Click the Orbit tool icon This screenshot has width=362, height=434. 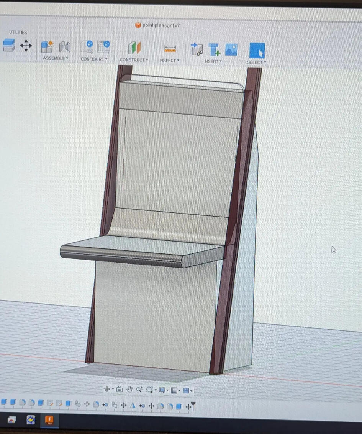point(107,390)
